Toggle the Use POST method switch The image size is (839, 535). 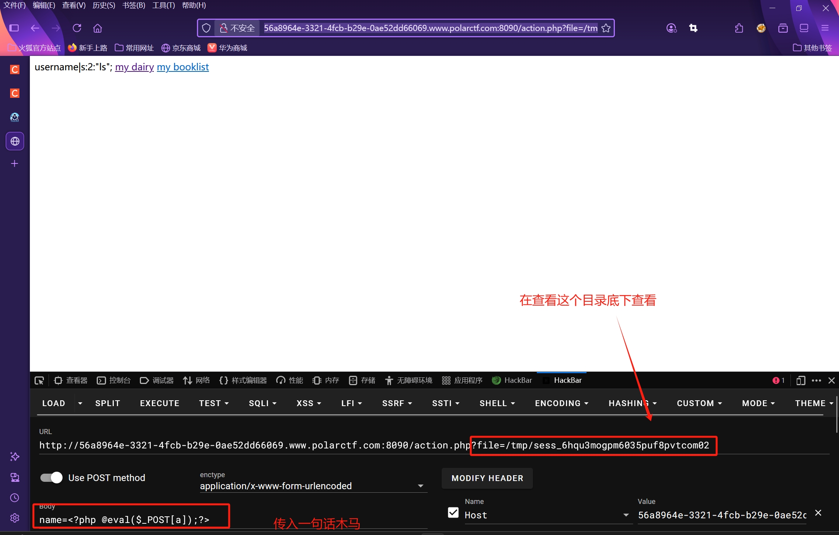[51, 478]
